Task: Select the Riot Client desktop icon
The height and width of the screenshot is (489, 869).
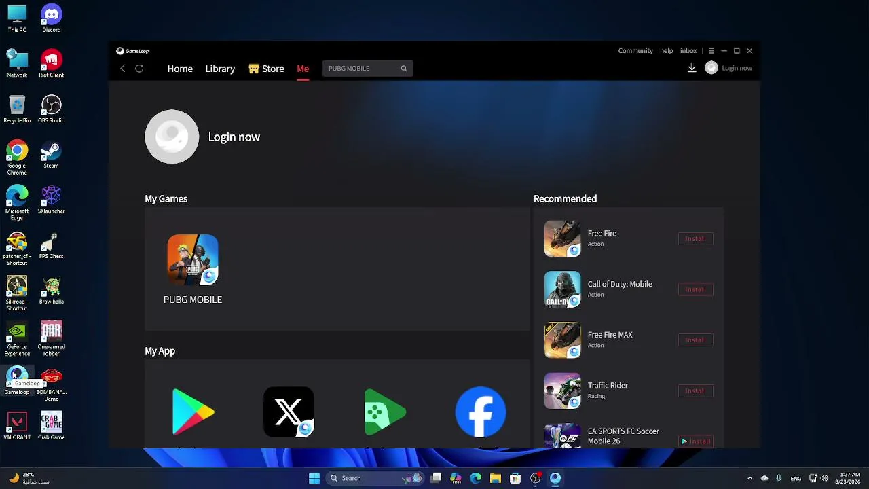Action: pyautogui.click(x=52, y=65)
